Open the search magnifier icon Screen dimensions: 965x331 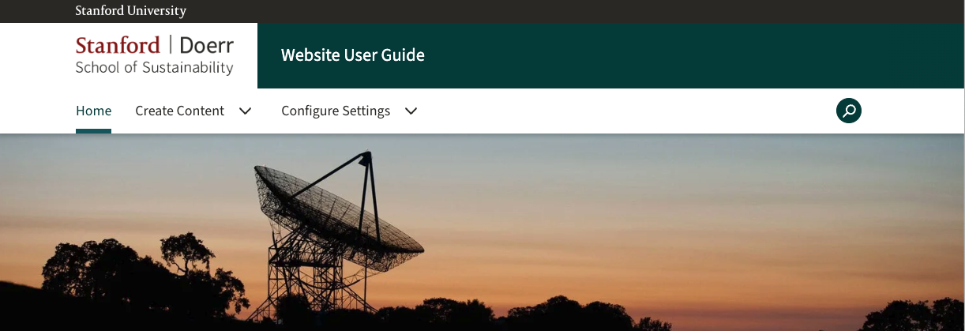(848, 111)
